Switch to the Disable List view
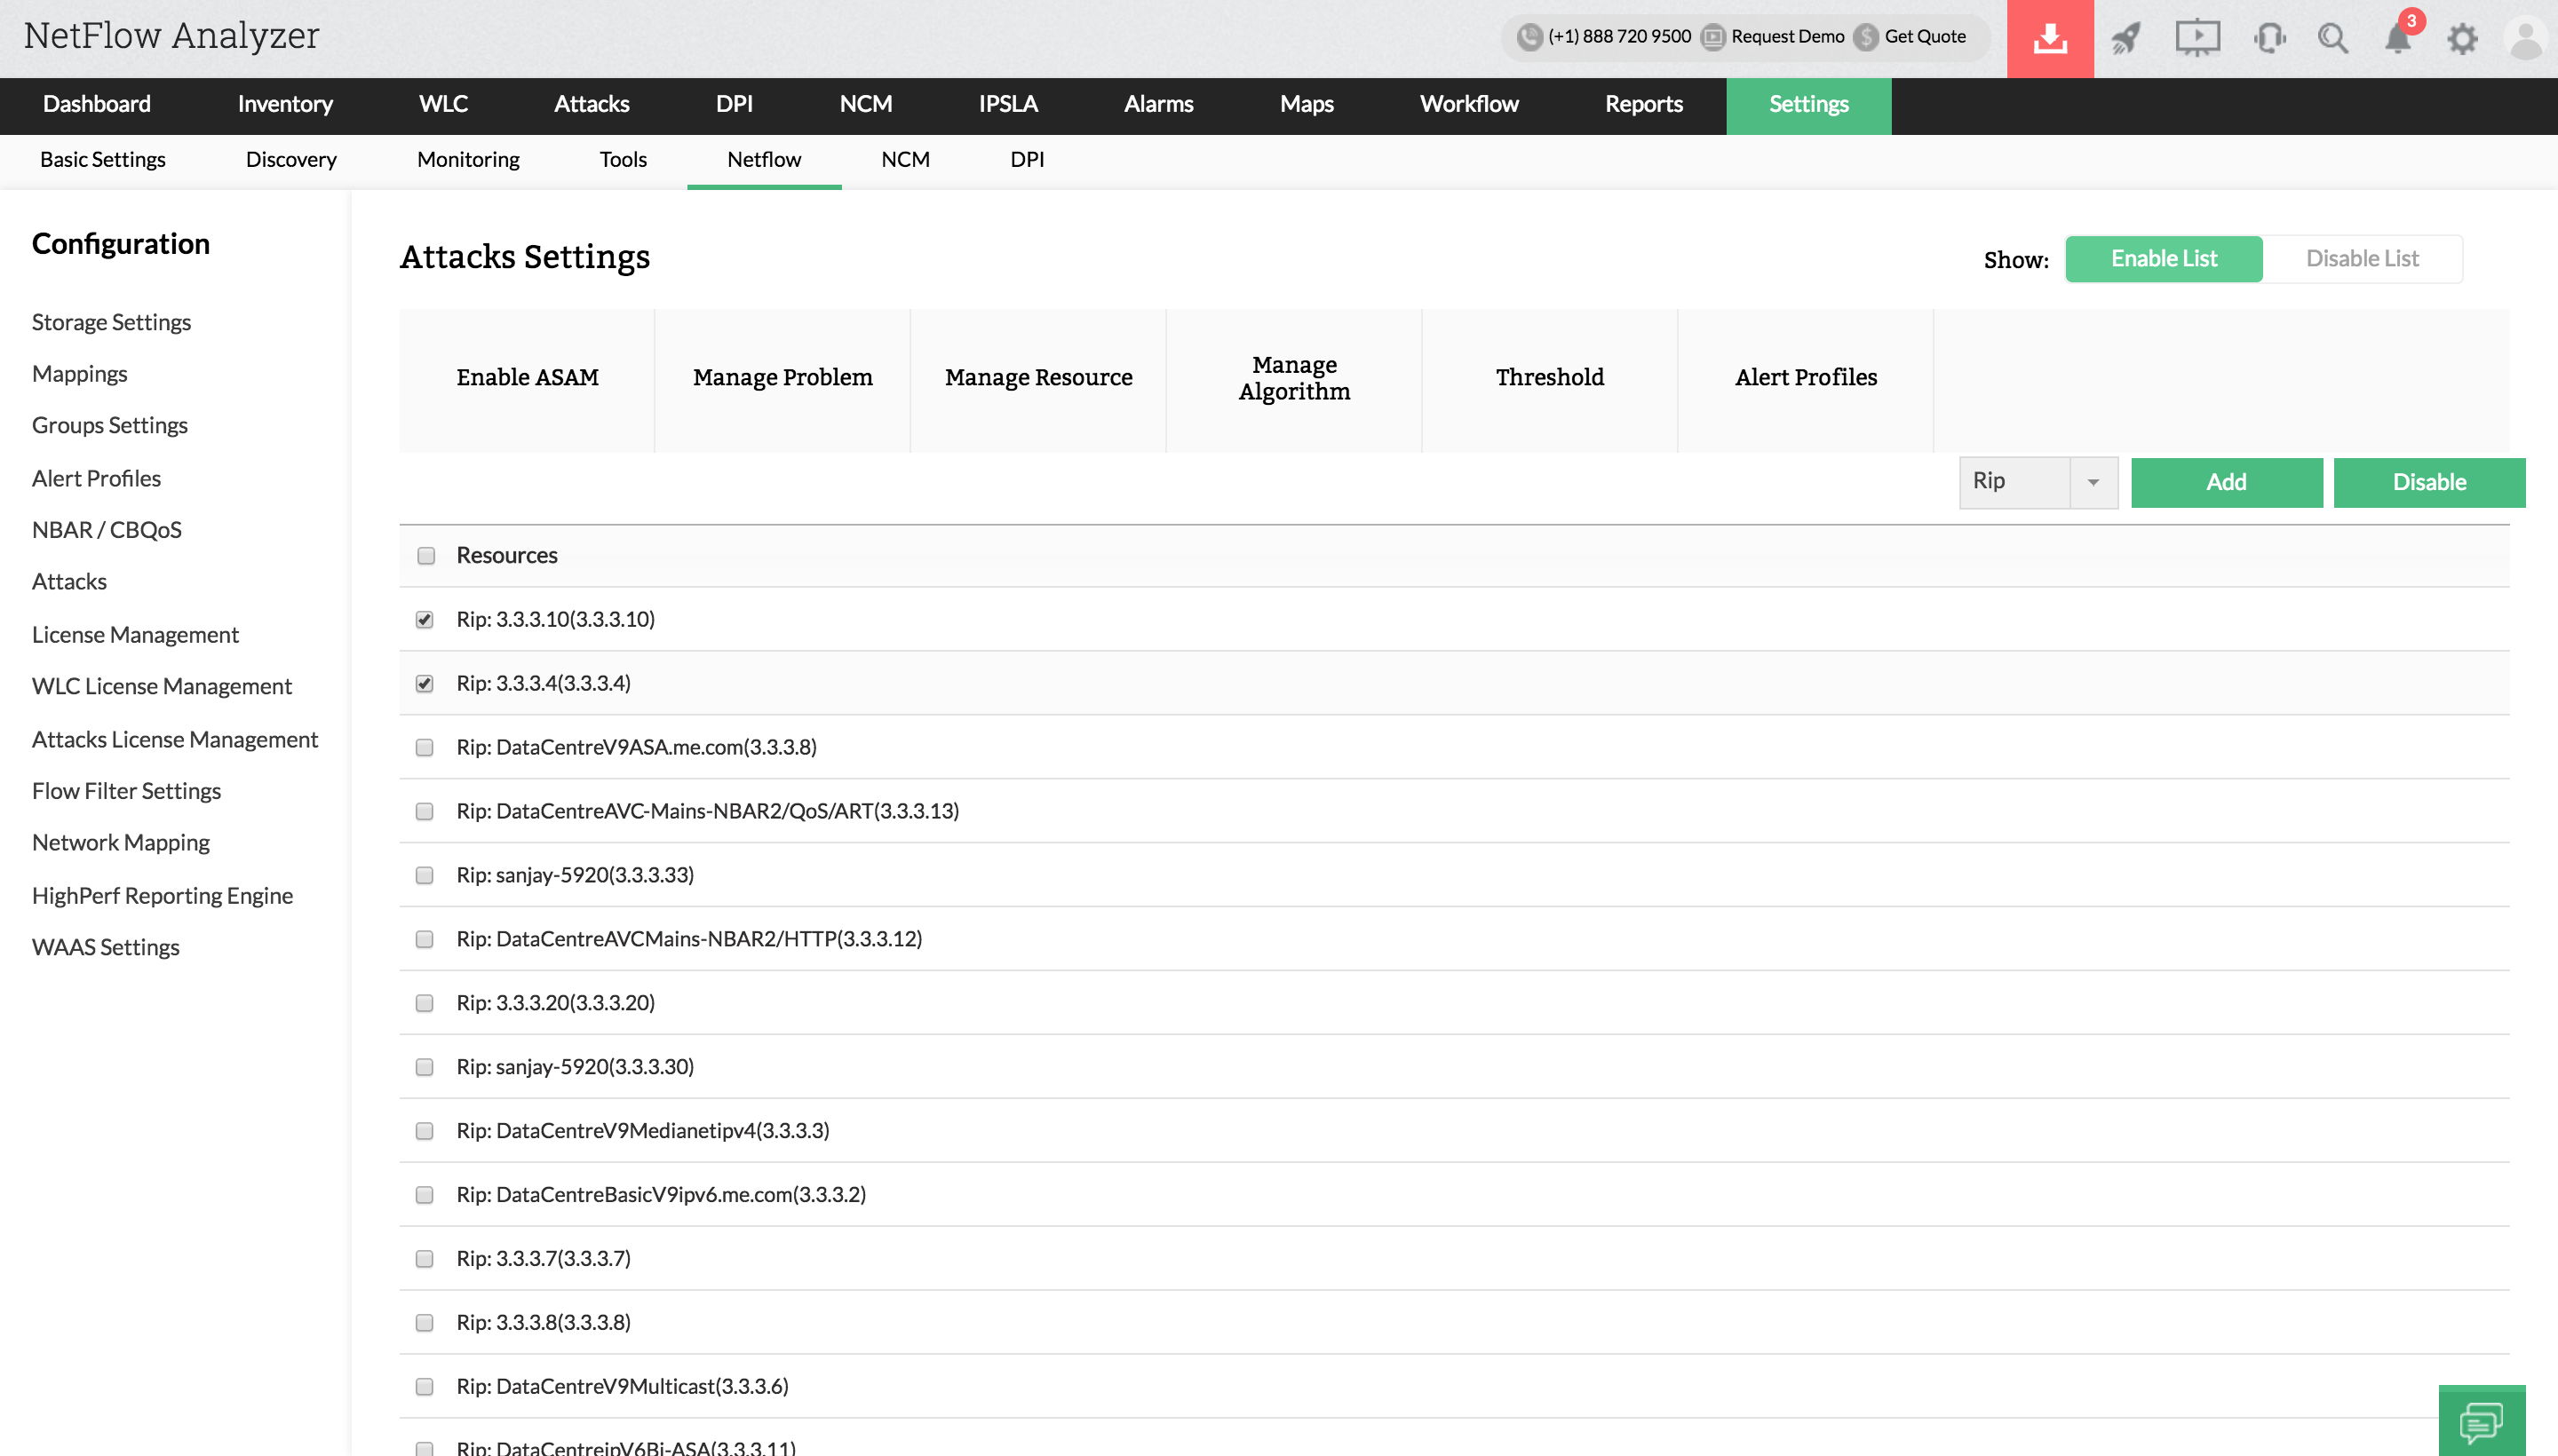The height and width of the screenshot is (1456, 2558). (2362, 259)
